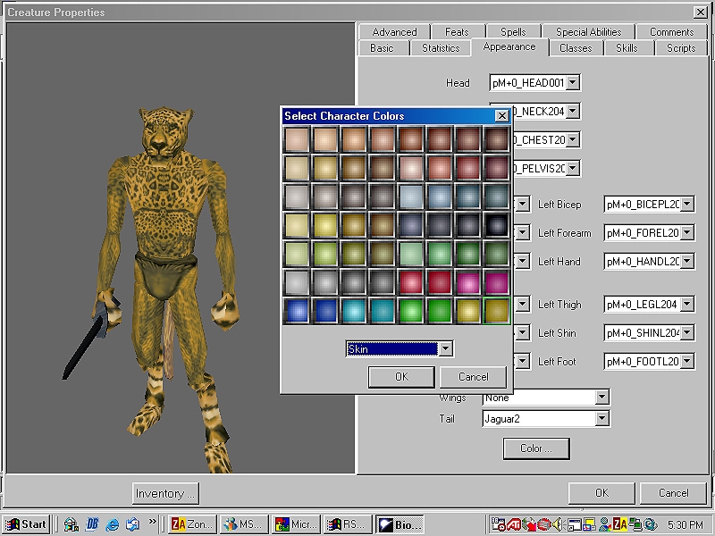This screenshot has height=536, width=715.
Task: Open the Special Abilities tab
Action: (x=590, y=32)
